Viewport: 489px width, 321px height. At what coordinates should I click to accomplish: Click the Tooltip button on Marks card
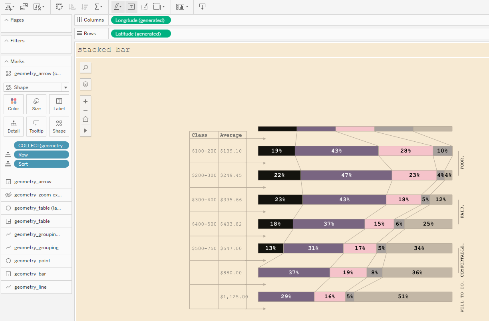click(36, 126)
